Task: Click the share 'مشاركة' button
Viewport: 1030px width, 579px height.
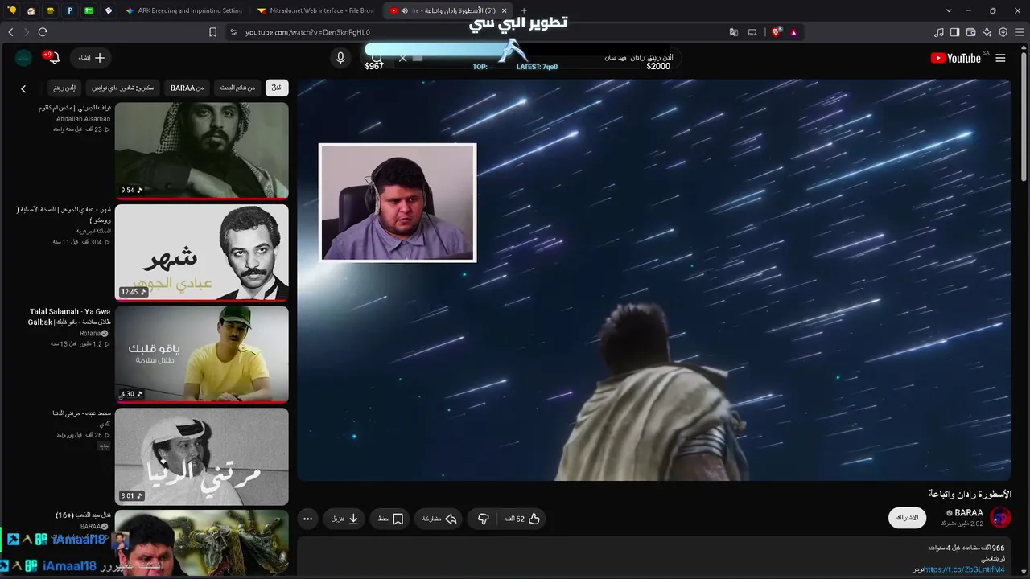Action: [440, 519]
